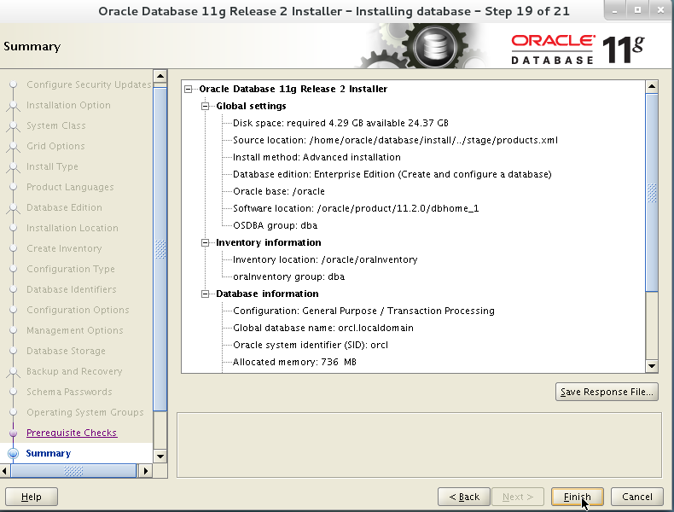Select the Source location row
Viewport: 674px width, 512px height.
(x=395, y=140)
